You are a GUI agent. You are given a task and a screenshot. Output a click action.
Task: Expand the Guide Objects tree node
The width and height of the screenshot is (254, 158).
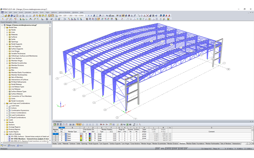[x=5, y=132]
